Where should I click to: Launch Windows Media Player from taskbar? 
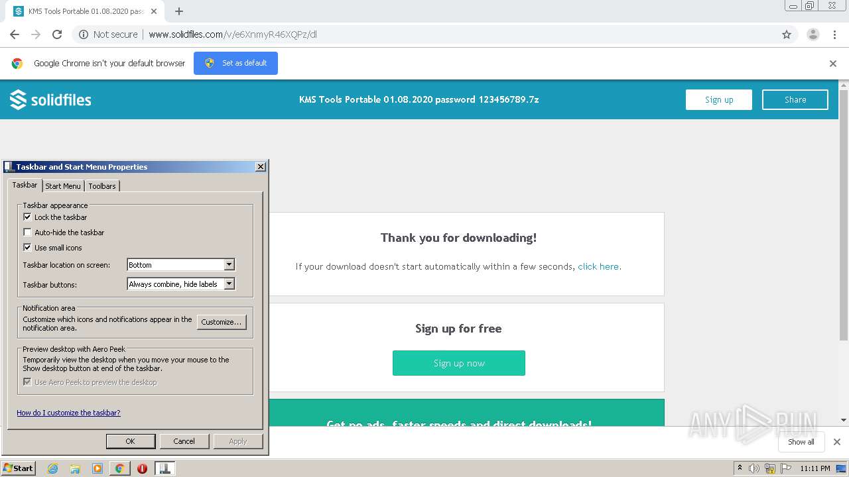click(98, 468)
